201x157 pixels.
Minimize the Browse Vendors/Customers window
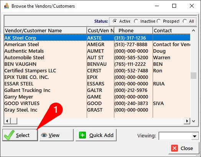157,6
